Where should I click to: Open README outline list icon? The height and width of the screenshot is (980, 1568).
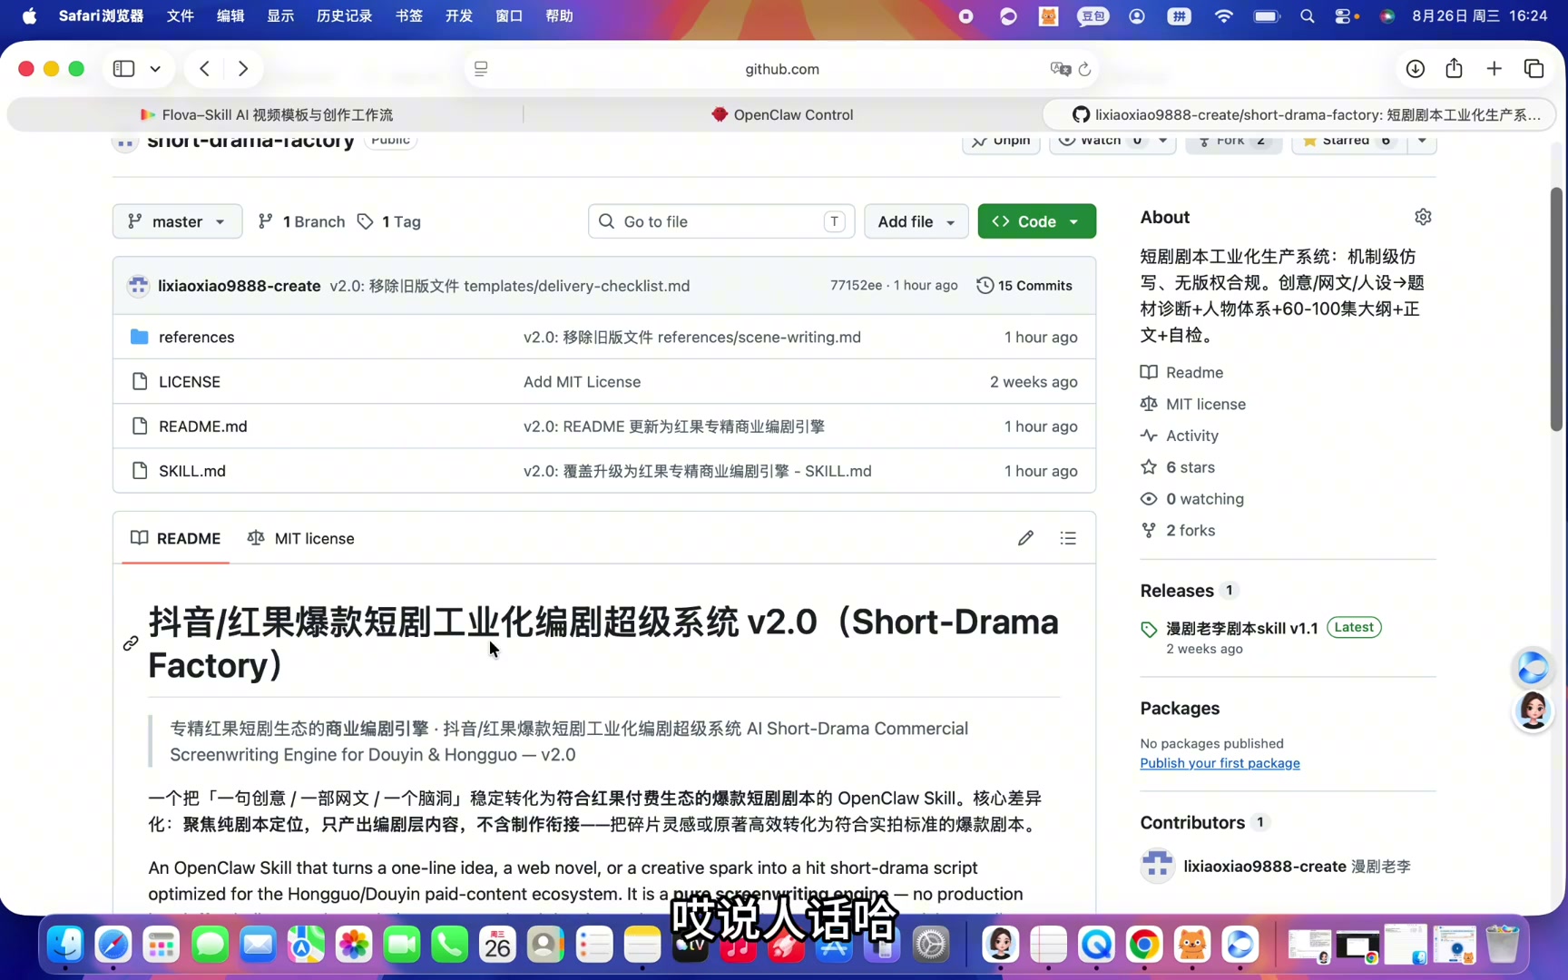[x=1068, y=538]
